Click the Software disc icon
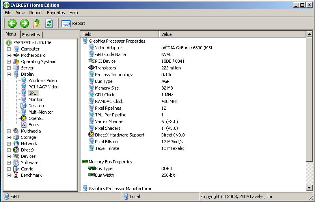This screenshot has width=315, height=202. tap(16, 163)
